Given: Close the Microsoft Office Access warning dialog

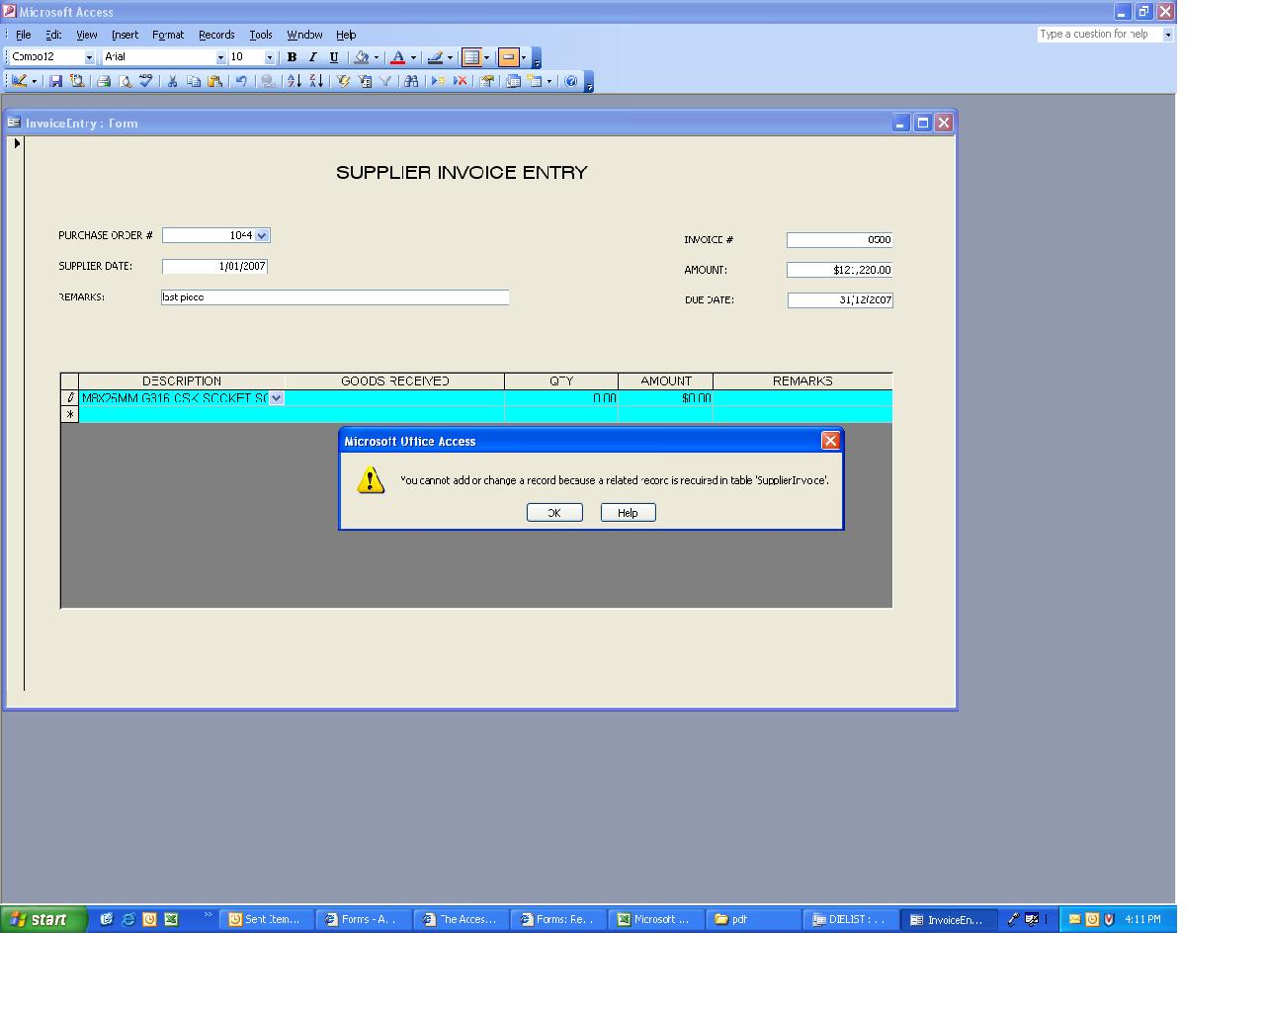Looking at the screenshot, I should click(830, 441).
